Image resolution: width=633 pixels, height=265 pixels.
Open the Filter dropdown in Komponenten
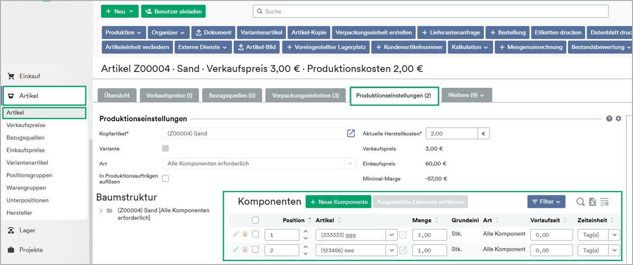pyautogui.click(x=546, y=201)
